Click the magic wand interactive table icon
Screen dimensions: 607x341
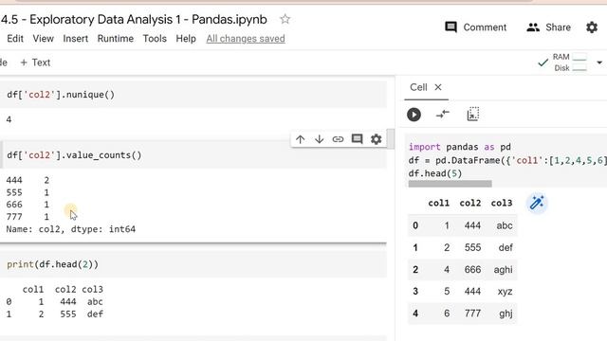537,203
